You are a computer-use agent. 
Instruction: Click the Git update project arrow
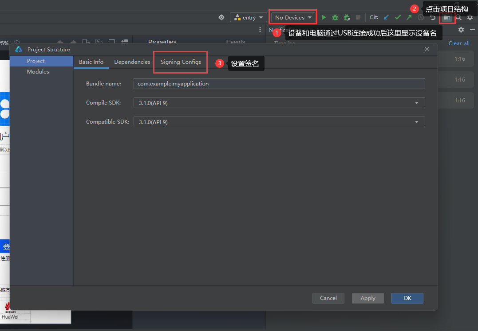(x=386, y=17)
